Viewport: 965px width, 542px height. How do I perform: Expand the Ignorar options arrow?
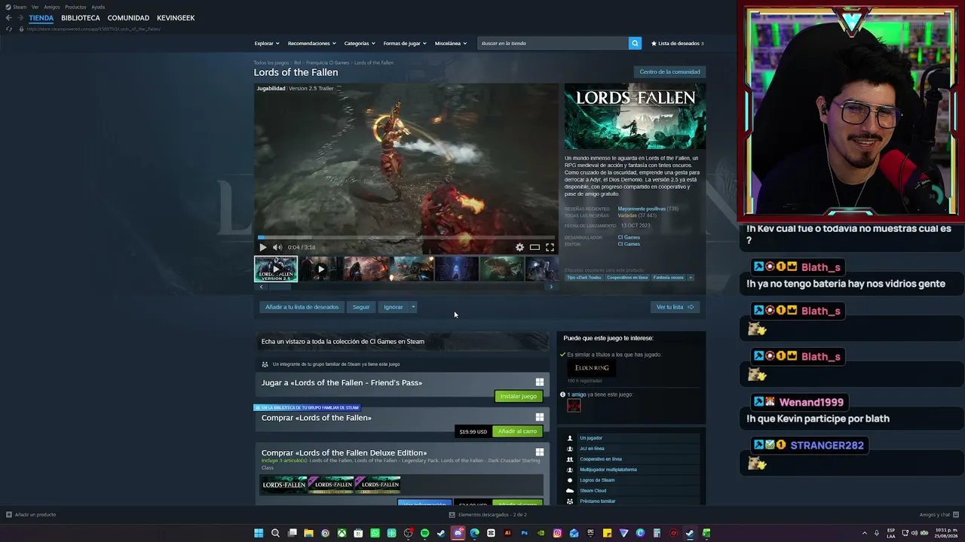tap(413, 307)
